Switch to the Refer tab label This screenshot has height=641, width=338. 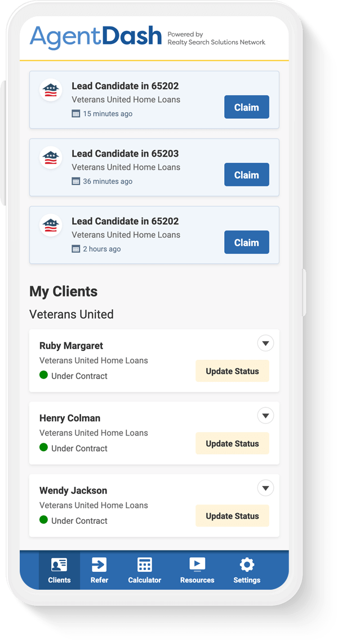click(x=99, y=580)
